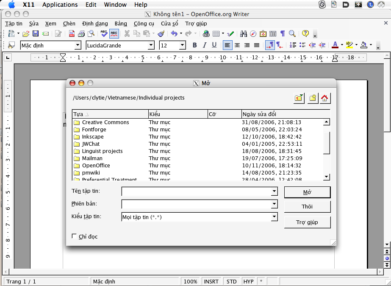The image size is (391, 286).
Task: Expand the Kiểu tập tin dropdown arrow
Action: (x=274, y=217)
